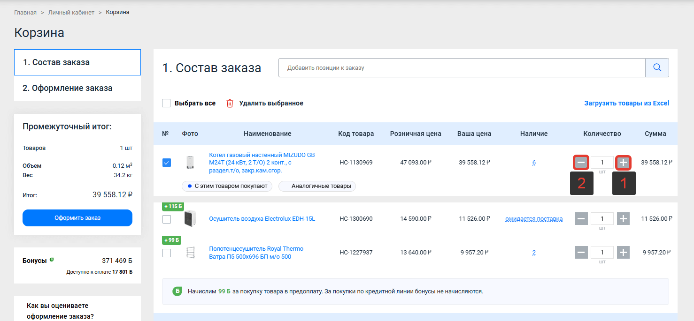Click the red trash bin icon

coord(230,104)
